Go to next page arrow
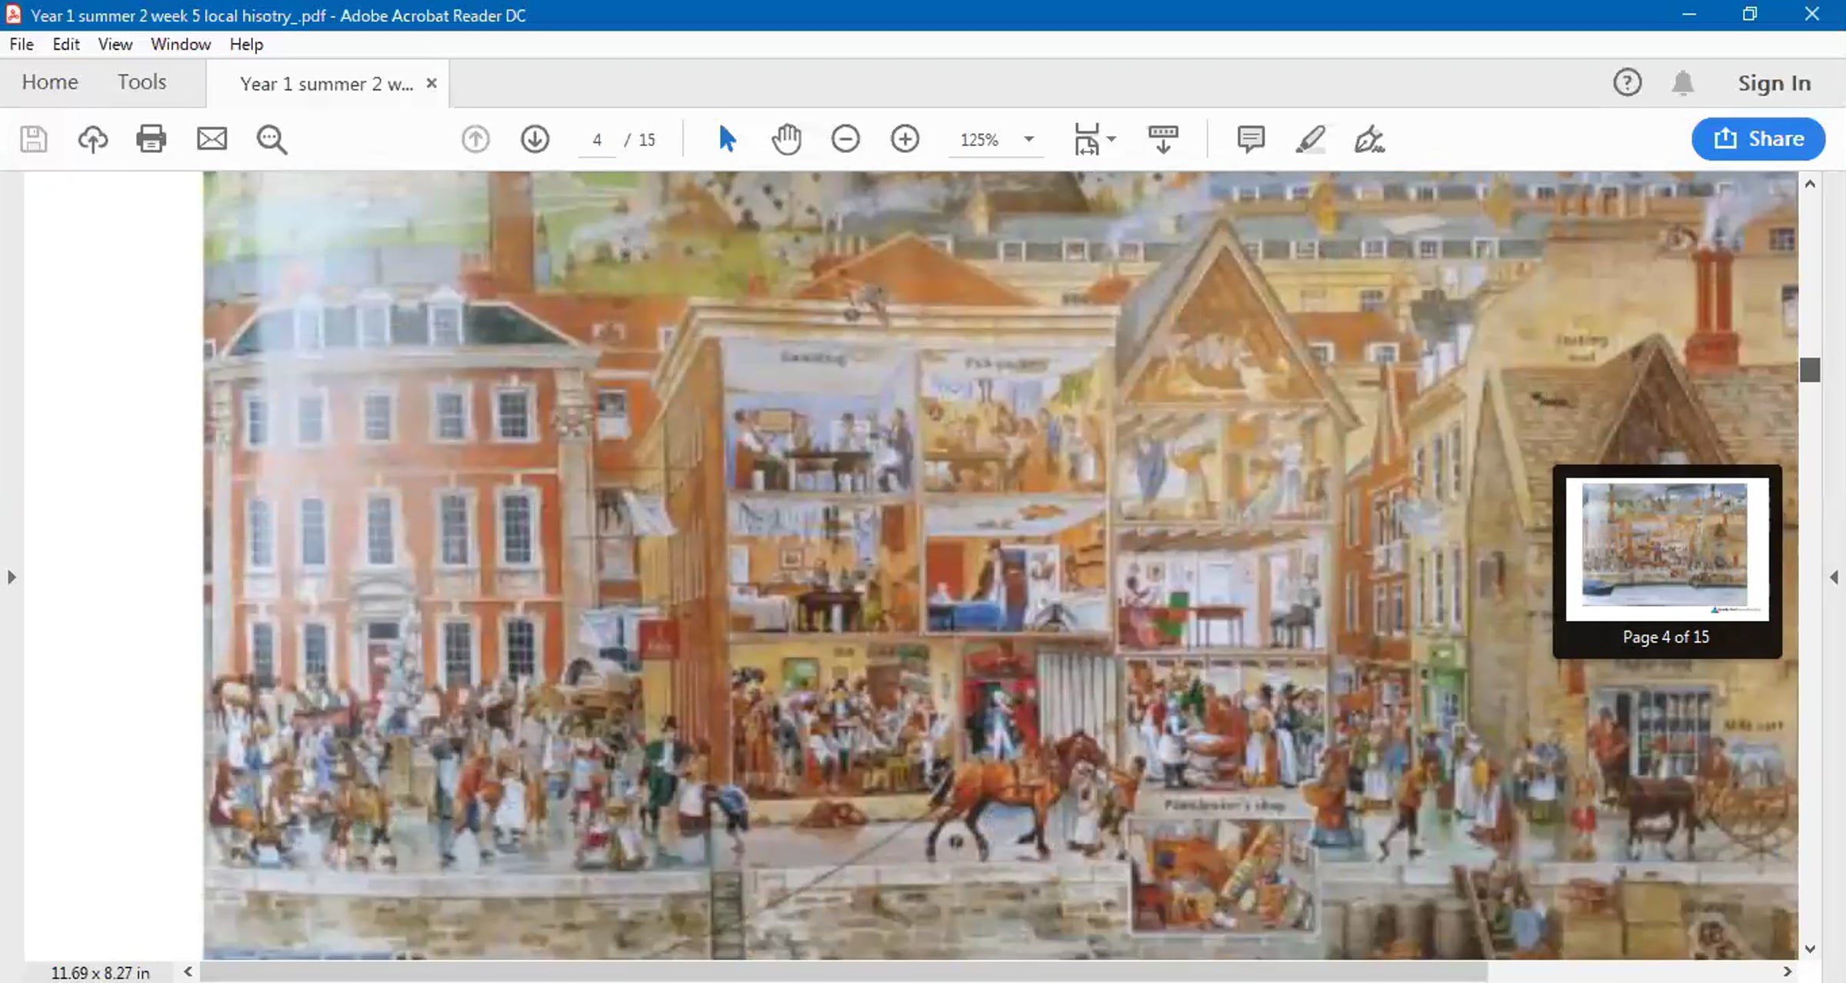1846x983 pixels. [535, 139]
